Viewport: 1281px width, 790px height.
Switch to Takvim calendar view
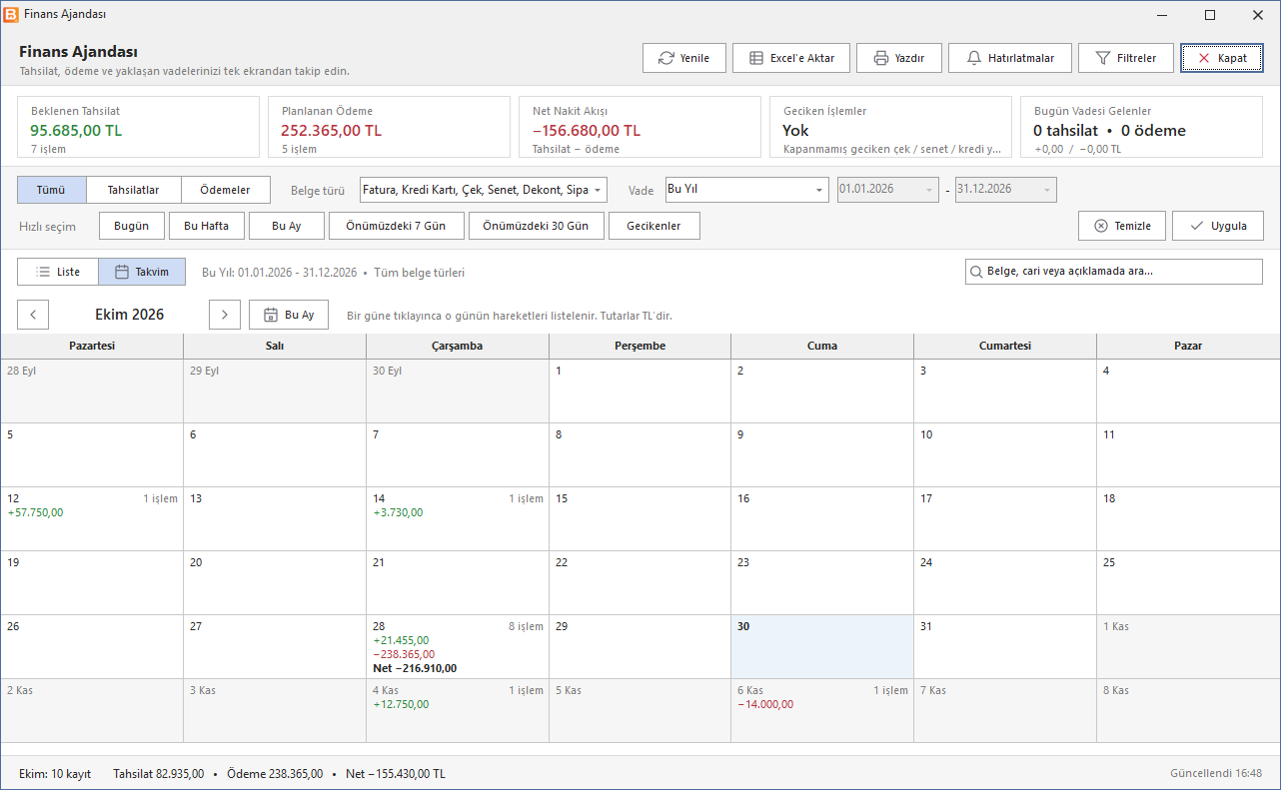pos(142,272)
